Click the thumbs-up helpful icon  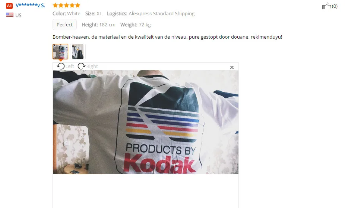pyautogui.click(x=326, y=6)
